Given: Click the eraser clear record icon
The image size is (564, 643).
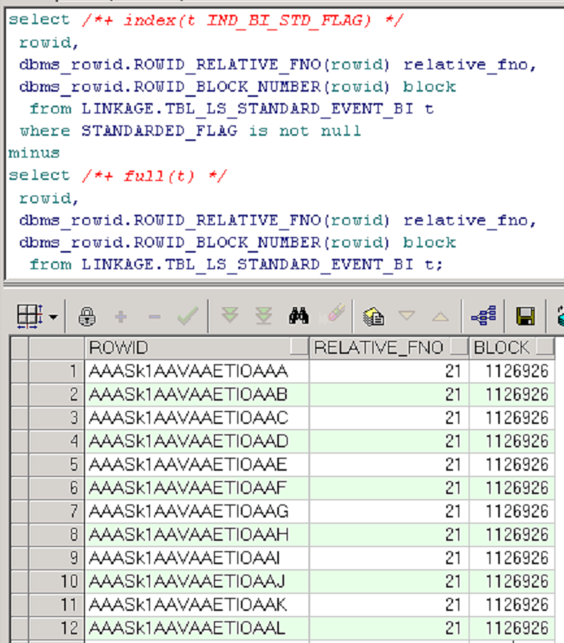Looking at the screenshot, I should click(x=333, y=317).
